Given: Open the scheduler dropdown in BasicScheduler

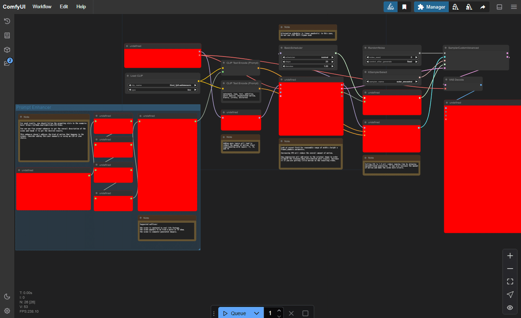Looking at the screenshot, I should point(307,57).
